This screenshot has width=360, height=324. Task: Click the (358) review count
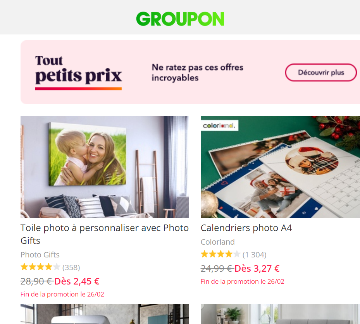[71, 267]
